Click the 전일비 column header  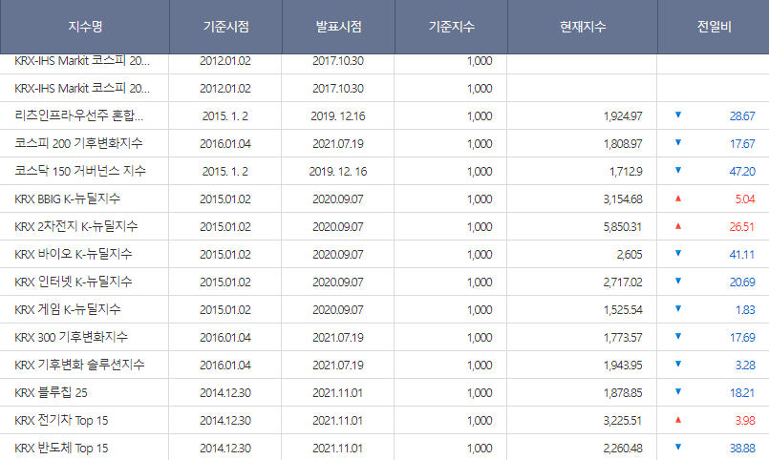(714, 27)
